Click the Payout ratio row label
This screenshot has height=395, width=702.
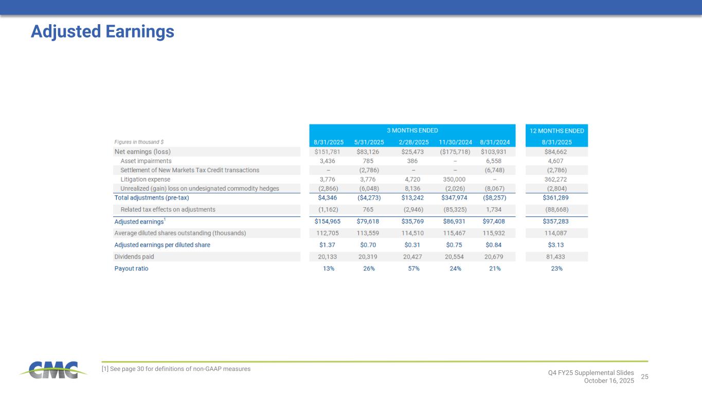pyautogui.click(x=131, y=268)
